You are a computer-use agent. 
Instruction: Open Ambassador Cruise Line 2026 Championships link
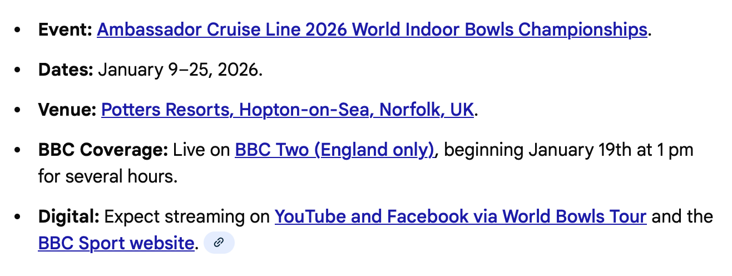click(x=372, y=29)
